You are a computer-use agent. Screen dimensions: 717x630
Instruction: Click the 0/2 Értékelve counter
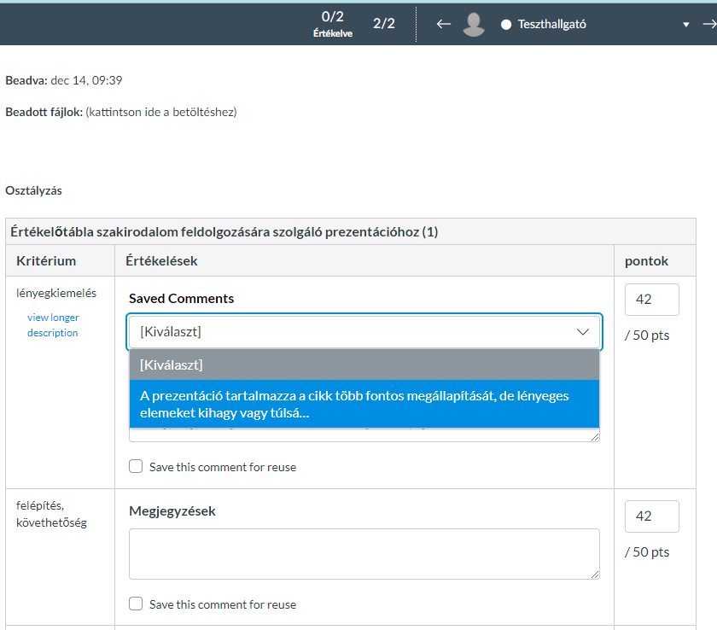(x=332, y=24)
